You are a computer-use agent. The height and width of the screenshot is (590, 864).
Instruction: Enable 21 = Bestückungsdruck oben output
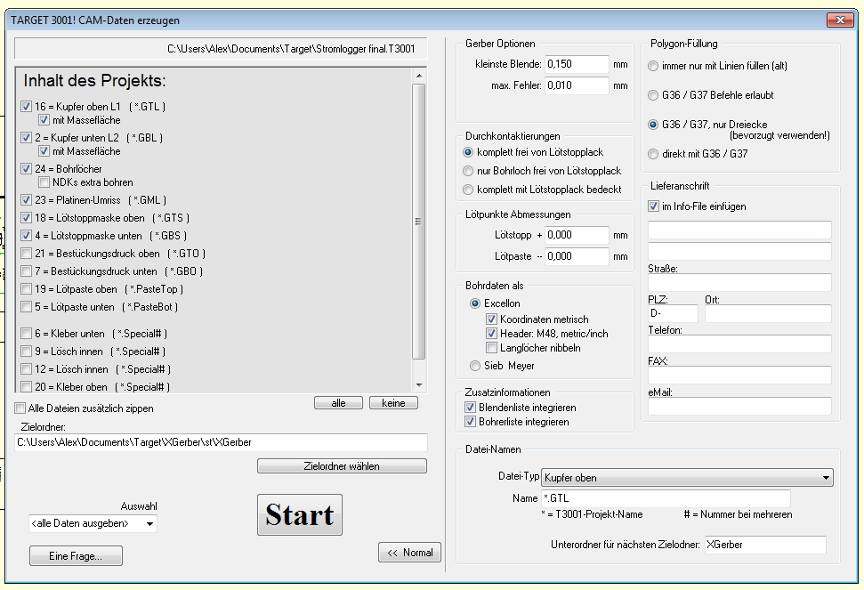click(26, 254)
